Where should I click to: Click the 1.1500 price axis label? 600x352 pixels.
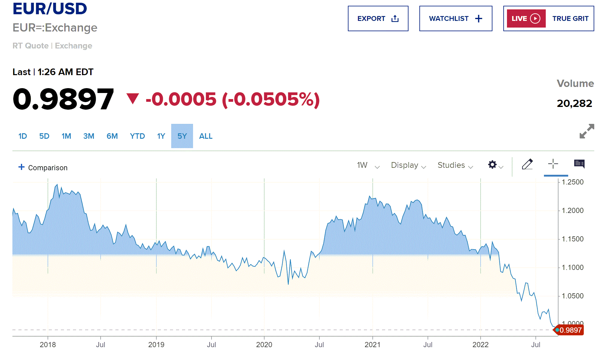tap(572, 239)
